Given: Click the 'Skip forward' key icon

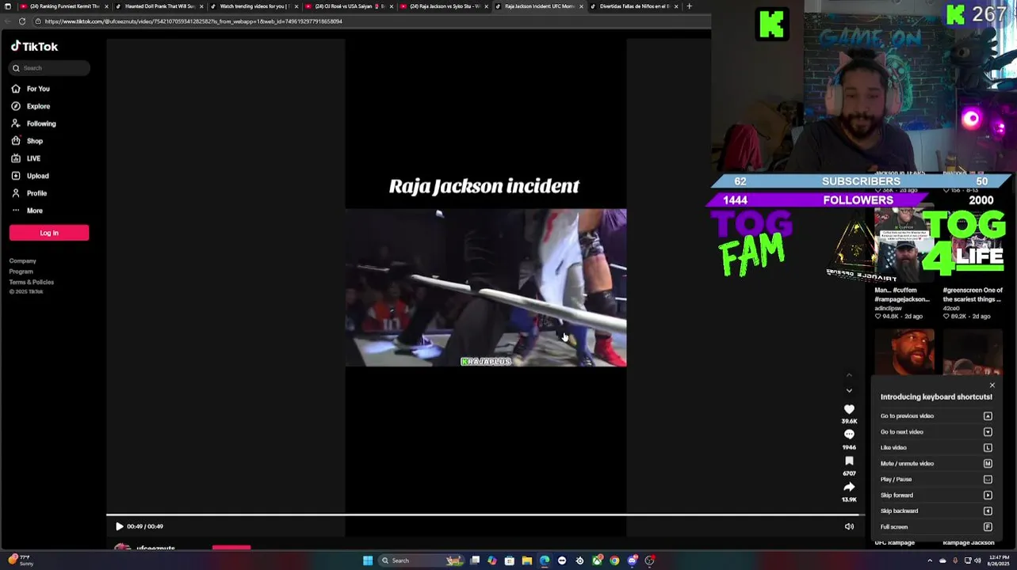Looking at the screenshot, I should [x=988, y=495].
